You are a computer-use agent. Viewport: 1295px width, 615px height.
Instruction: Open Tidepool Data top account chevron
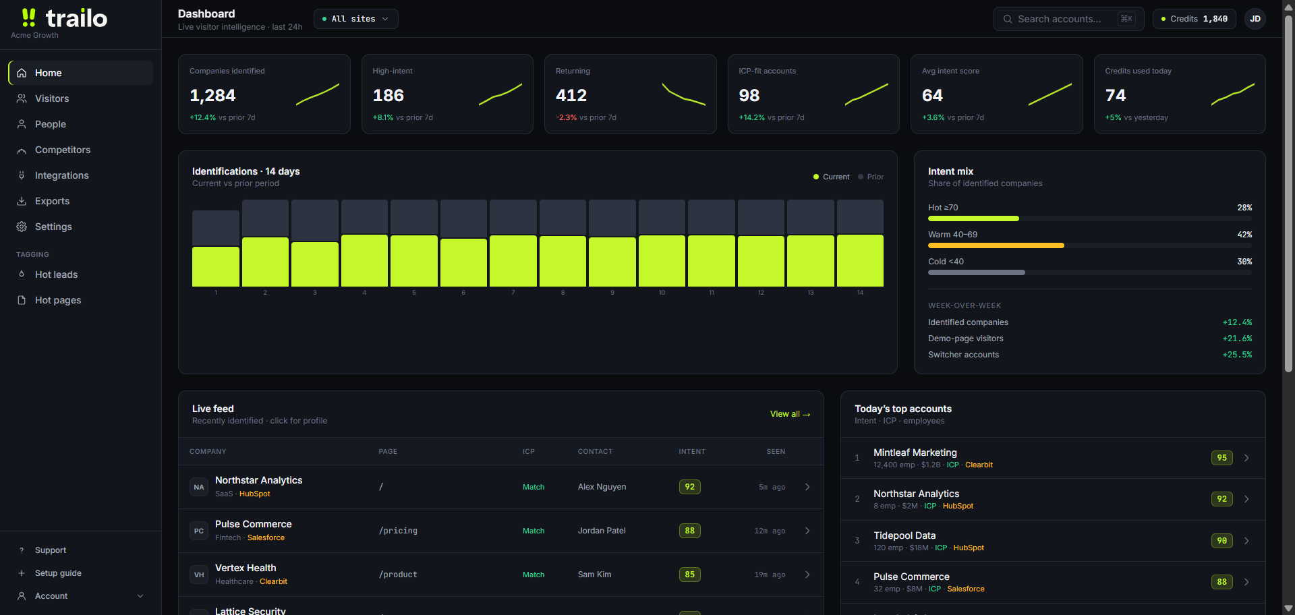1246,541
